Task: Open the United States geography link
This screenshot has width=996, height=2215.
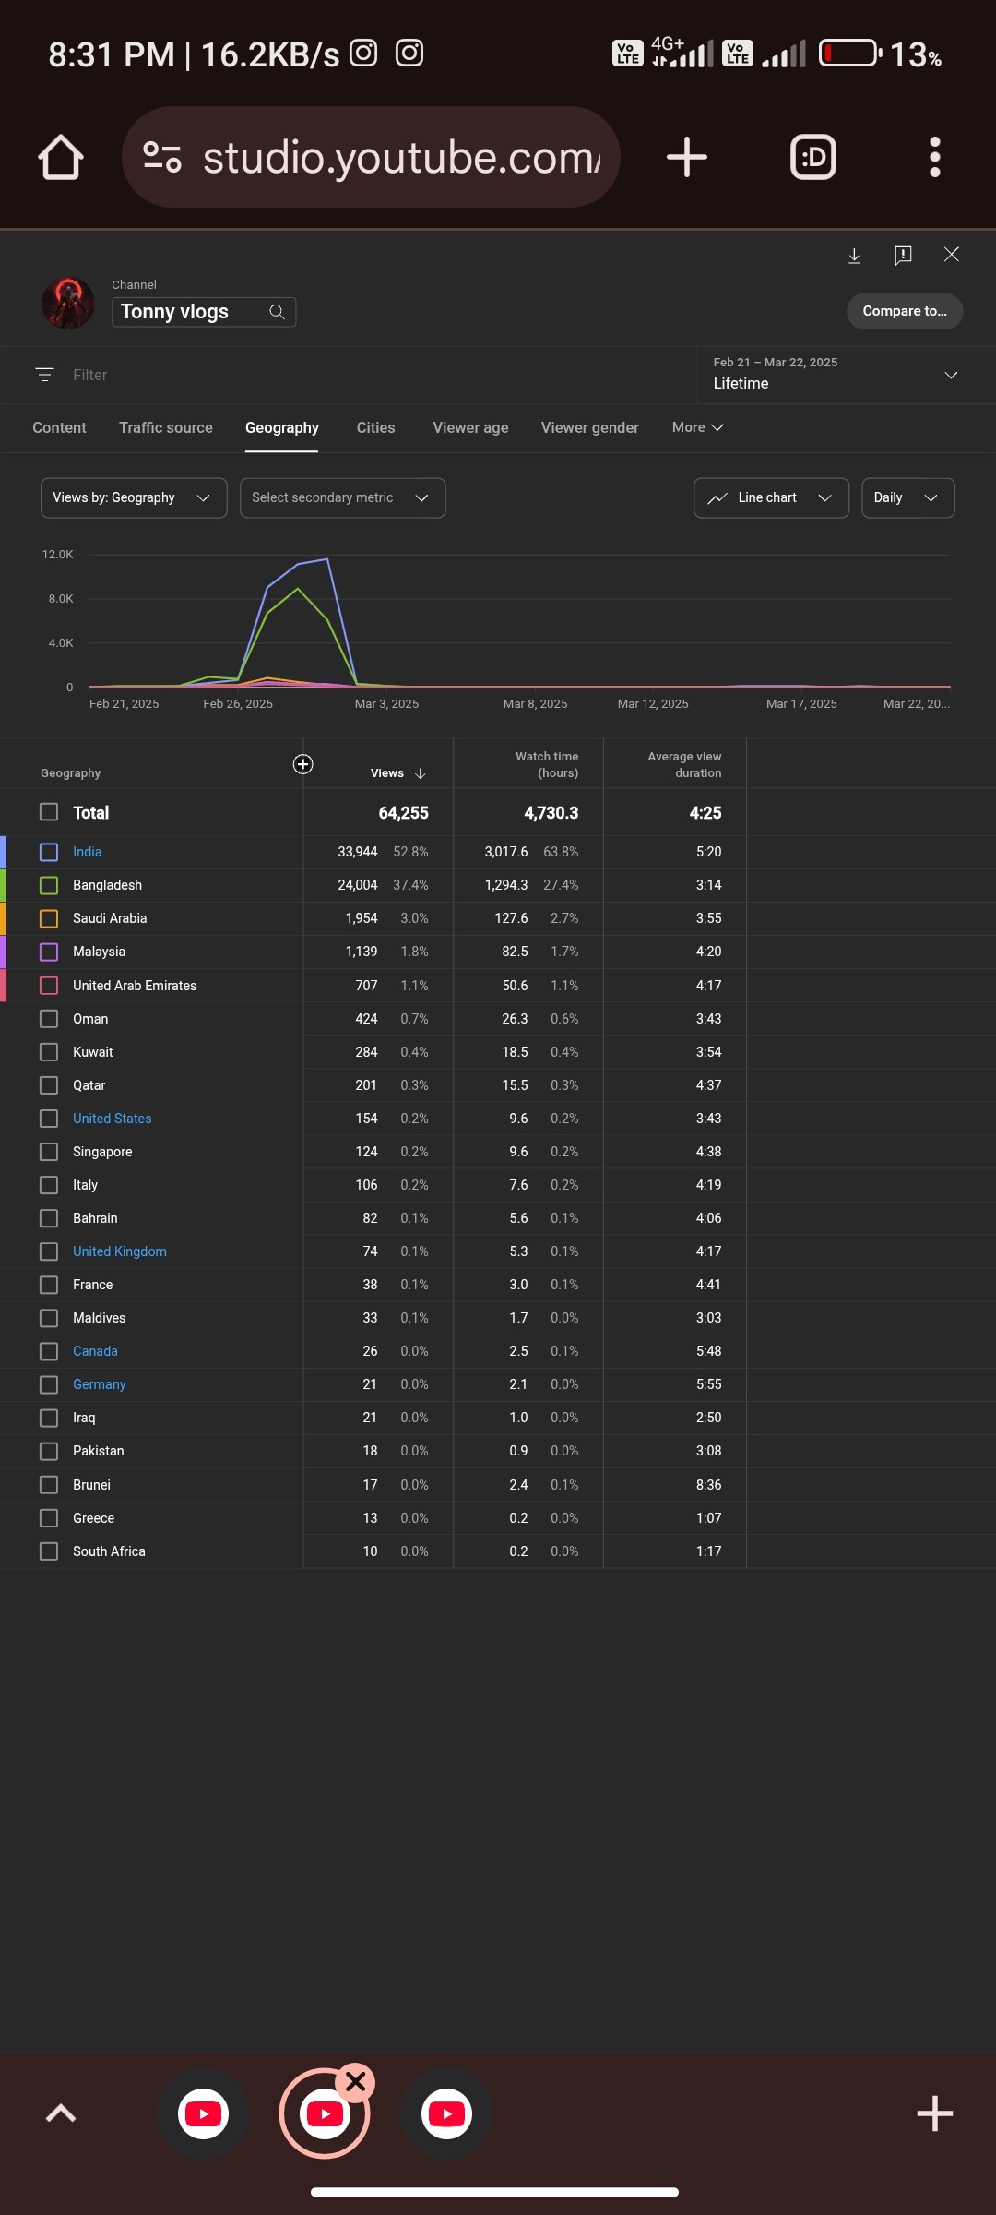Action: (113, 1119)
